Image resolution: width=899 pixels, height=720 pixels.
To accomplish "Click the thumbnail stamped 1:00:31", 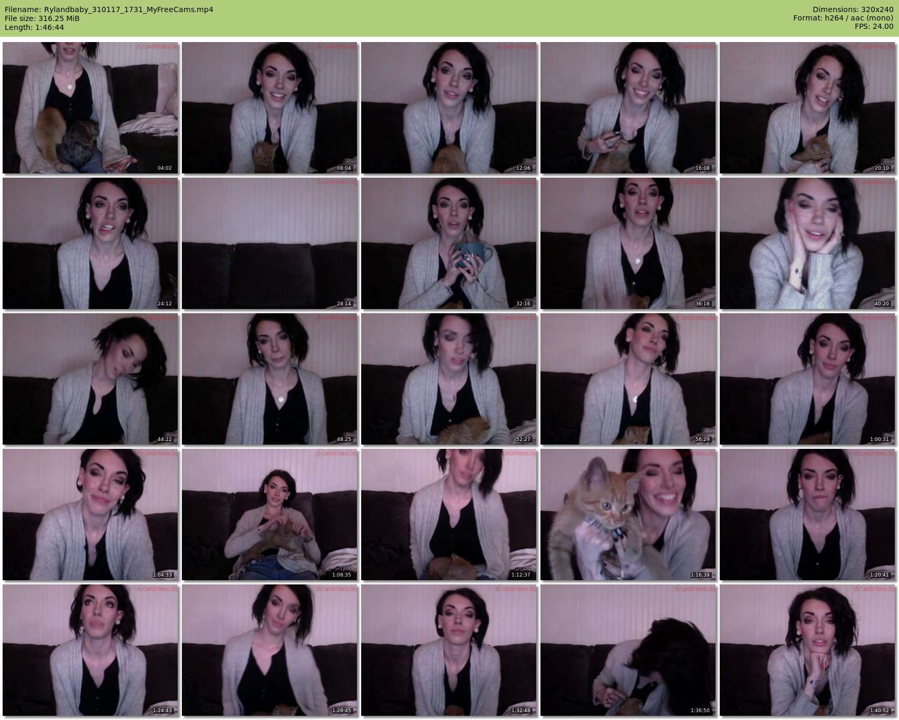I will [808, 379].
